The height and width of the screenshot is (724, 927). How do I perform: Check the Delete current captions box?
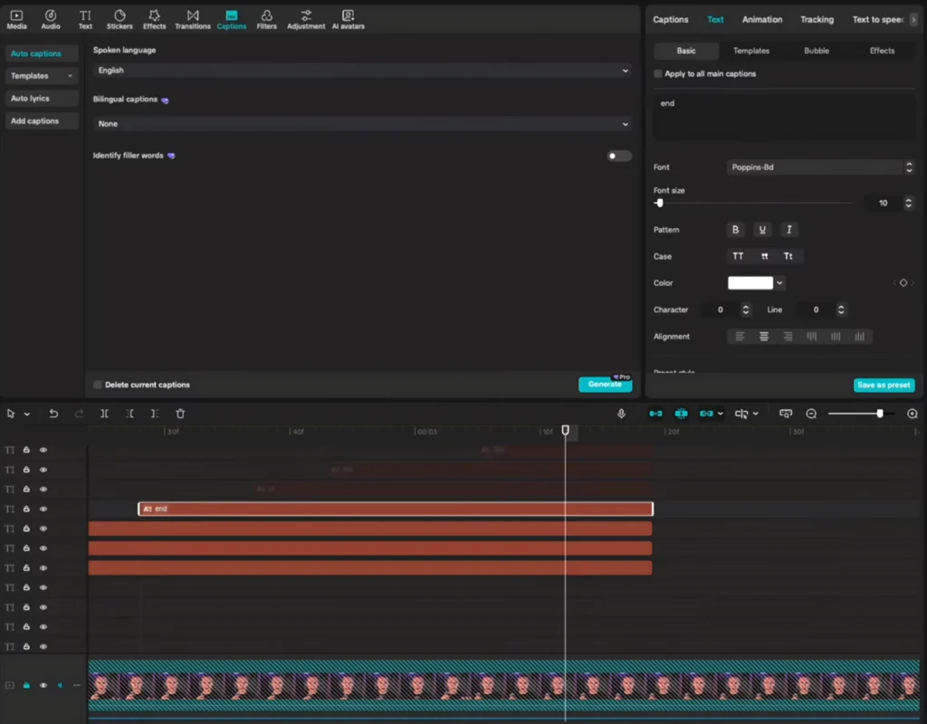(x=98, y=385)
